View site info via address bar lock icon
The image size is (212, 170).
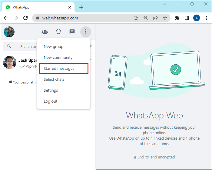click(38, 18)
